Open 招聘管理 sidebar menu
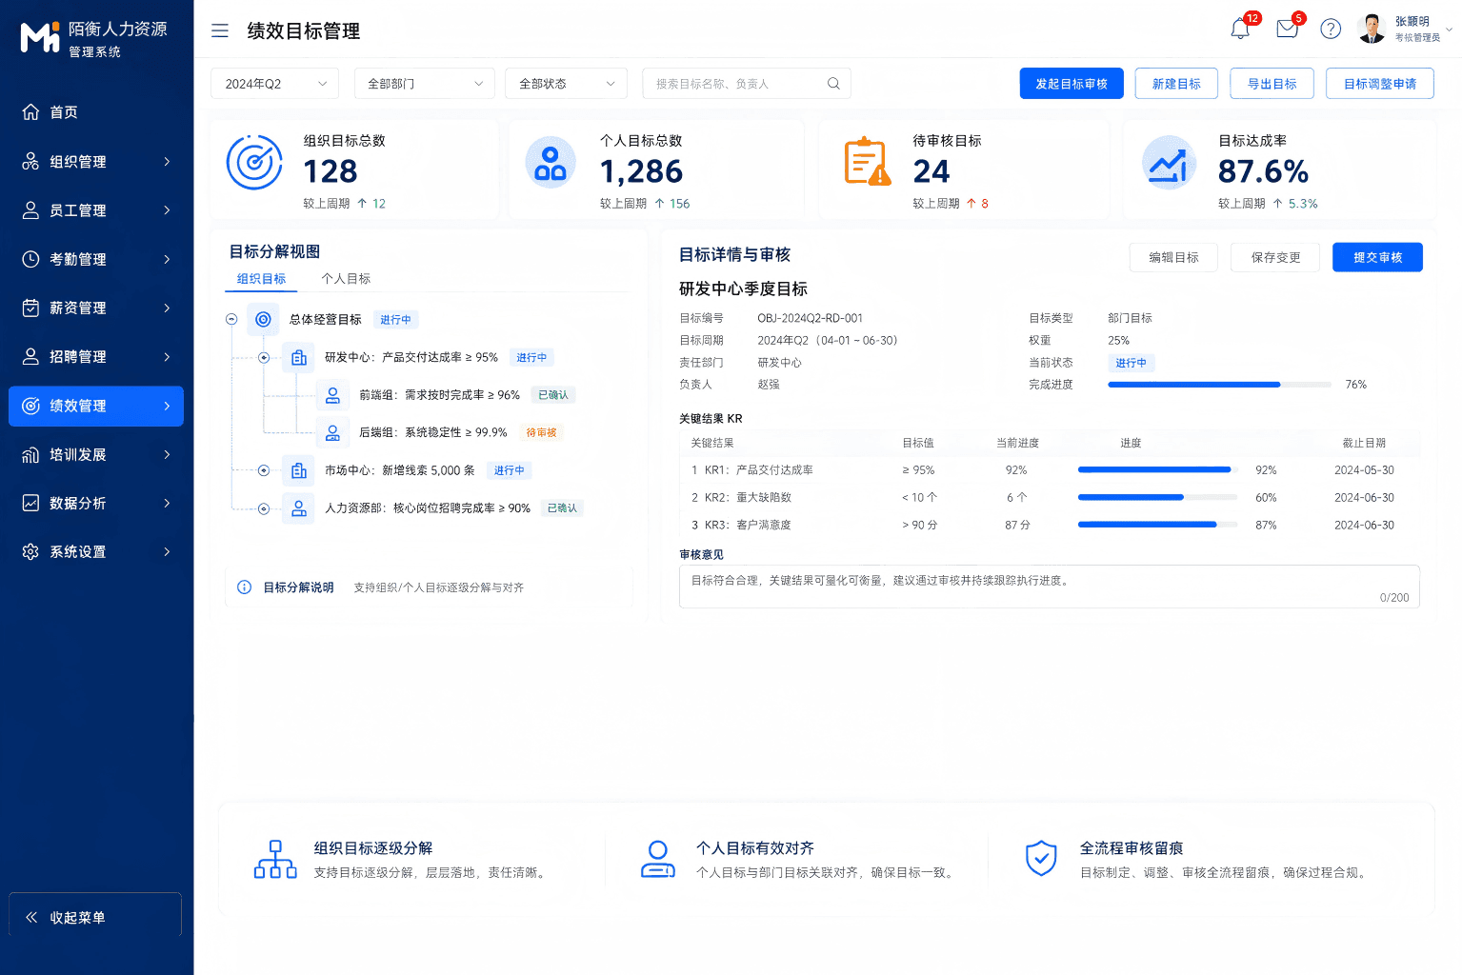This screenshot has height=975, width=1462. coord(96,356)
